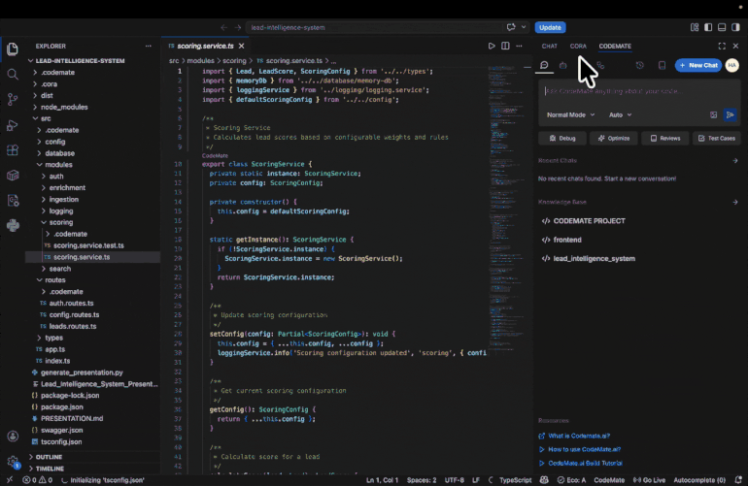748x486 pixels.
Task: Open the Normal Mode dropdown
Action: [570, 114]
